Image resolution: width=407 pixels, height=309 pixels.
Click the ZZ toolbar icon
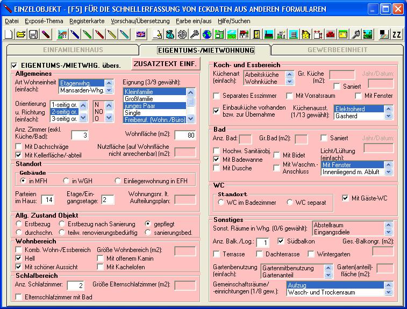397,34
